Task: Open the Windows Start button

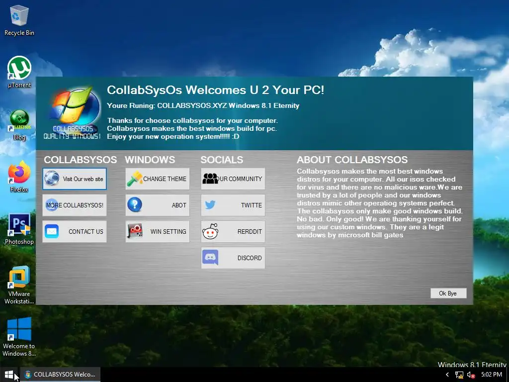Action: (x=9, y=375)
